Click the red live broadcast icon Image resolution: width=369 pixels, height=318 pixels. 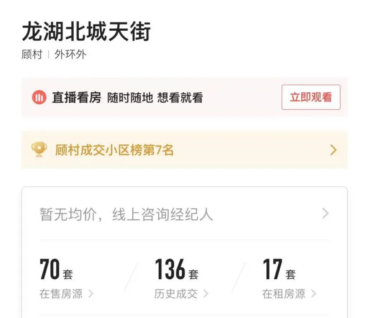(39, 97)
